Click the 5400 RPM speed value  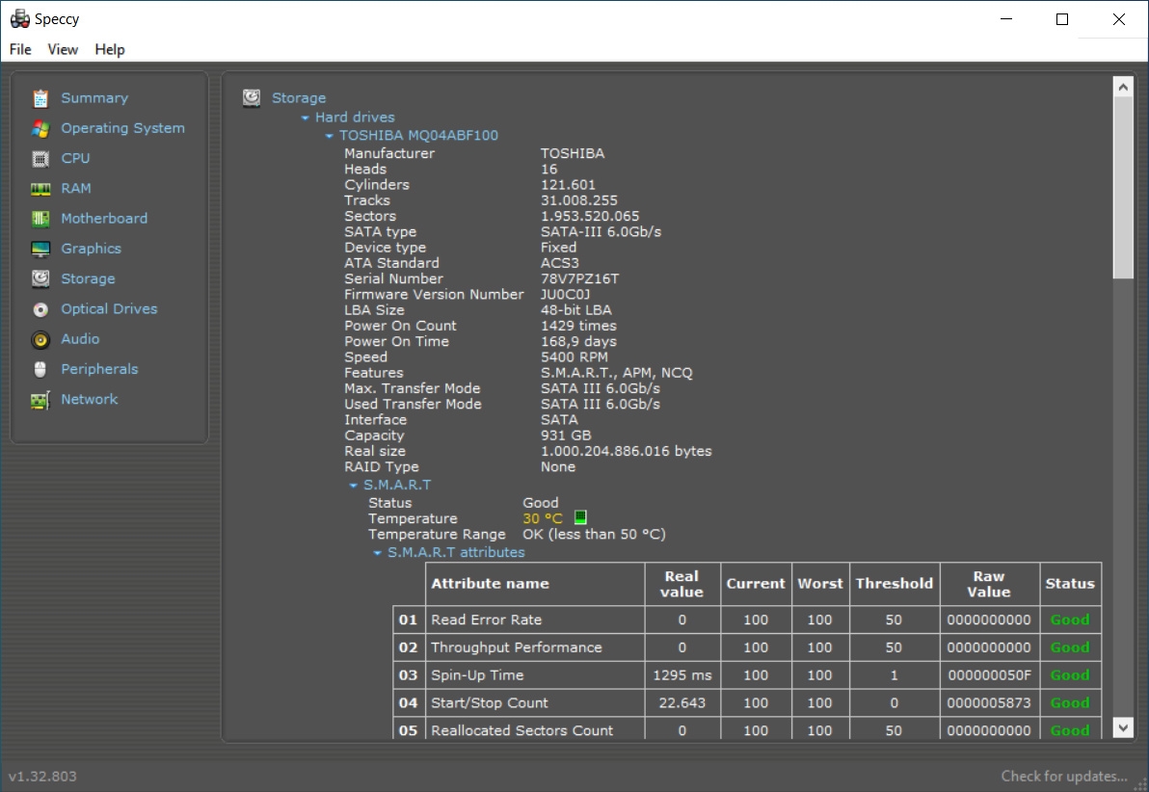pyautogui.click(x=574, y=357)
